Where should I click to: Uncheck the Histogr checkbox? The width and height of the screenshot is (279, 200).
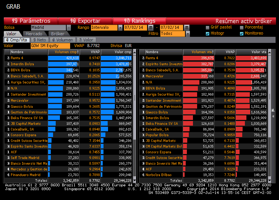pyautogui.click(x=207, y=33)
